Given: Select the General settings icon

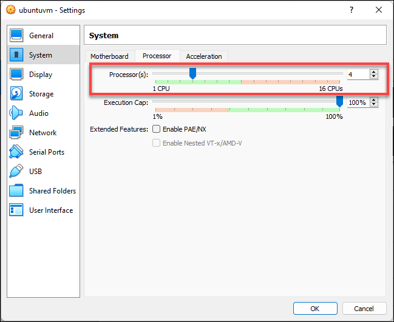Looking at the screenshot, I should pos(17,36).
